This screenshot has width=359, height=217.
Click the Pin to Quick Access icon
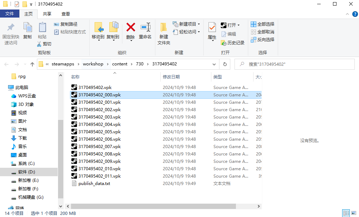point(11,28)
